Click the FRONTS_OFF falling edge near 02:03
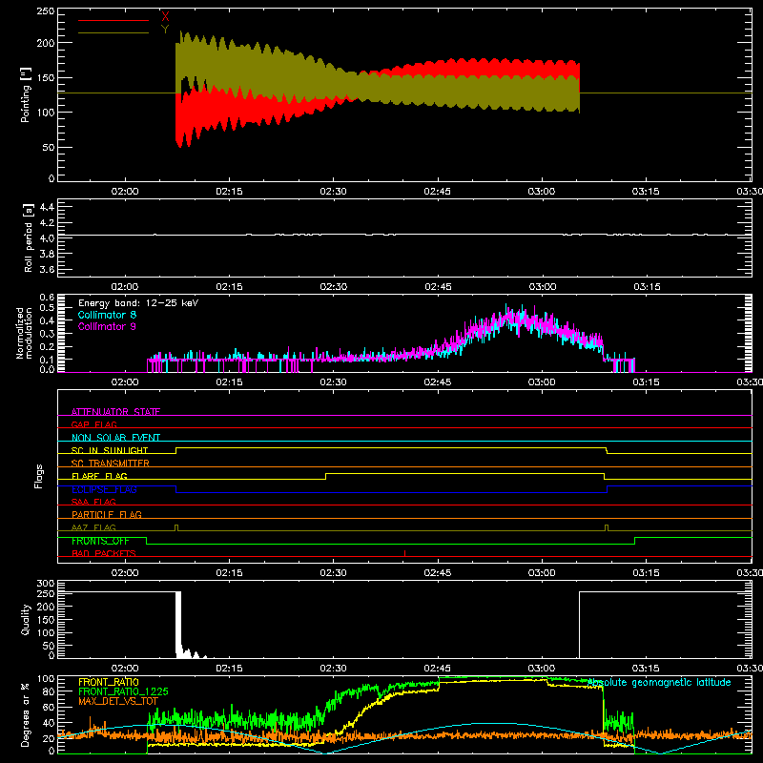763x763 pixels. coord(147,541)
